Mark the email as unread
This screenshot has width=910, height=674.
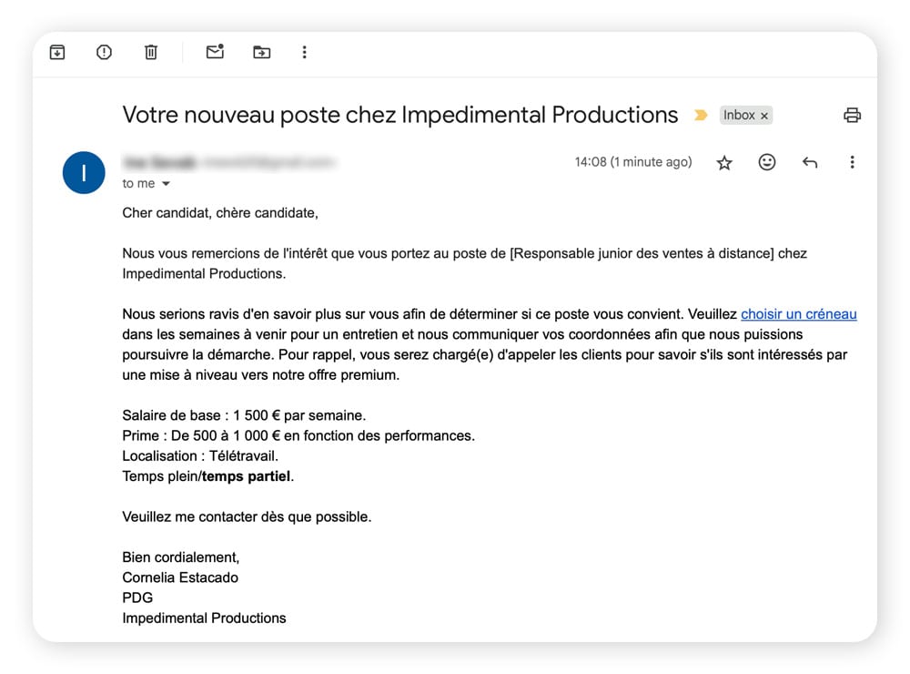[x=215, y=53]
